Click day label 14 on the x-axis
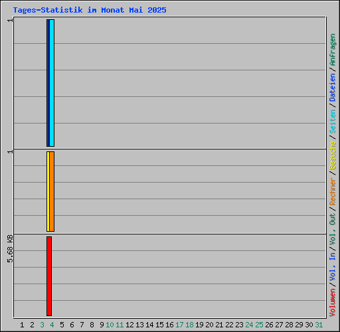This screenshot has width=340, height=332. (x=149, y=325)
